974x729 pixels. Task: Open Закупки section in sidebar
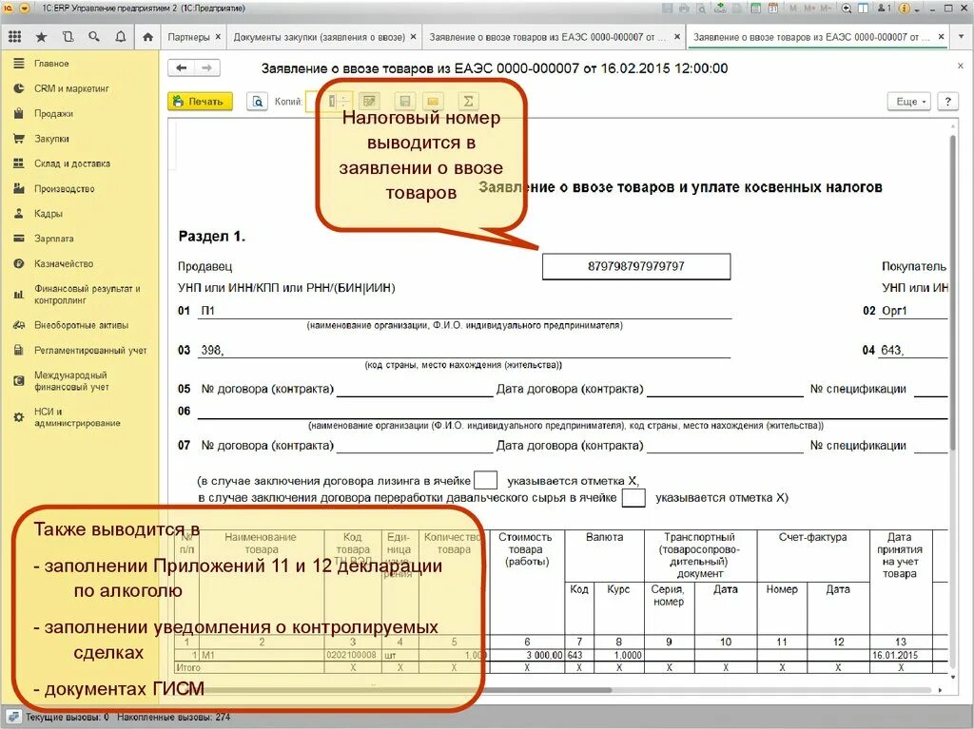coord(51,139)
